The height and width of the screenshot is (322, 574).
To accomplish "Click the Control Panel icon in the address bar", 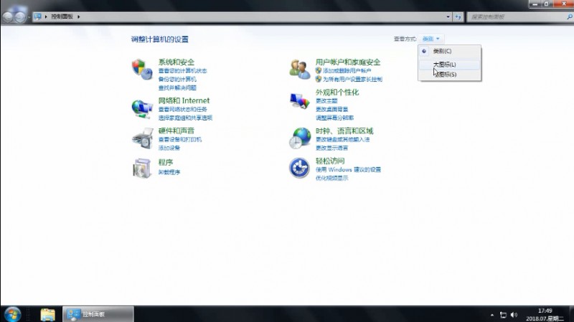I will click(x=37, y=16).
